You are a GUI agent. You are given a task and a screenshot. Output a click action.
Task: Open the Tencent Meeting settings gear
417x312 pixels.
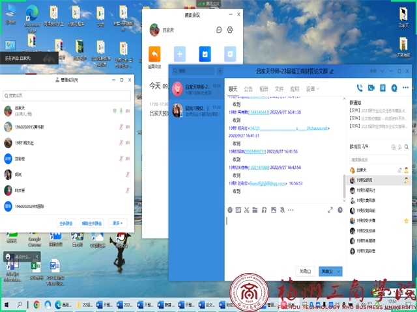(230, 30)
